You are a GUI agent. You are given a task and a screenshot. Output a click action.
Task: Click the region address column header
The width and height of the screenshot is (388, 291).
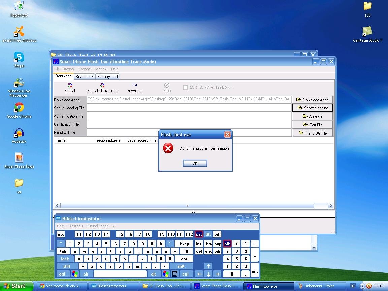[x=109, y=140]
